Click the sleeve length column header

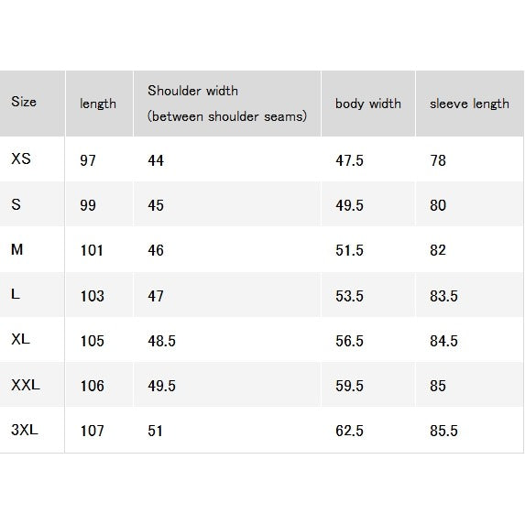coord(469,104)
